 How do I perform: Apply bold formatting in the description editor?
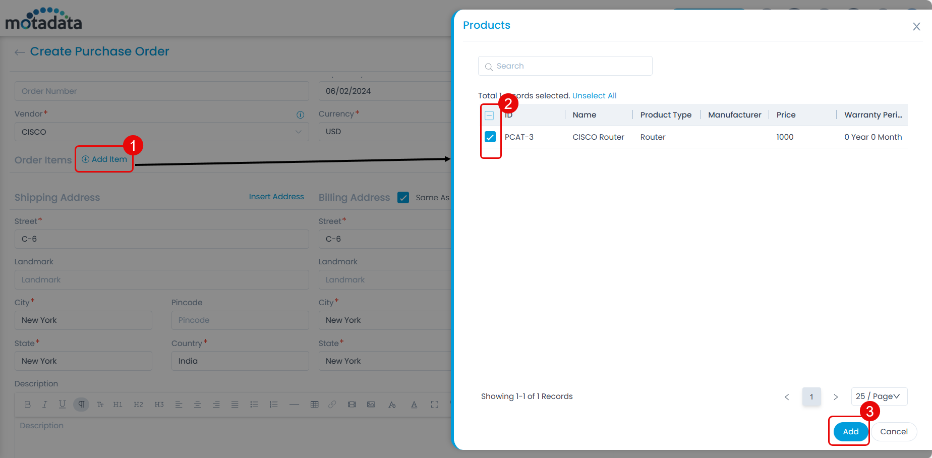click(x=28, y=404)
